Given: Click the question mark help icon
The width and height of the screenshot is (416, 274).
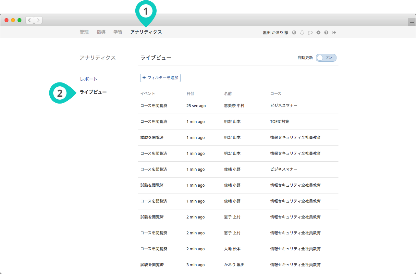Looking at the screenshot, I should (x=326, y=32).
